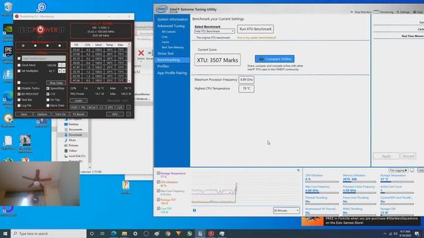424x238 pixels.
Task: Open Microsoft Edge from the taskbar
Action: pos(113,233)
